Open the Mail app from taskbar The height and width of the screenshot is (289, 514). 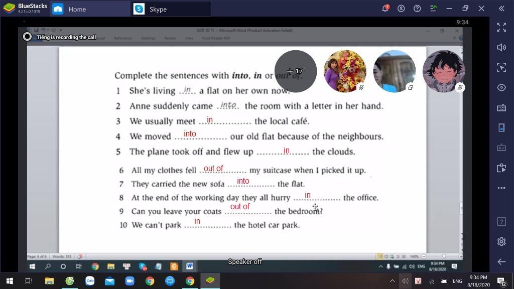(110, 281)
